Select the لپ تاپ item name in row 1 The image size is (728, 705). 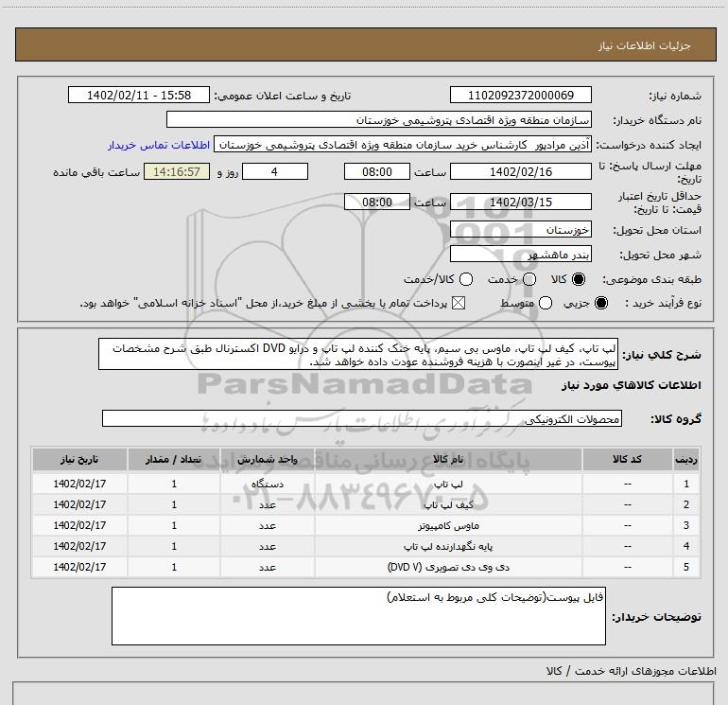click(448, 484)
